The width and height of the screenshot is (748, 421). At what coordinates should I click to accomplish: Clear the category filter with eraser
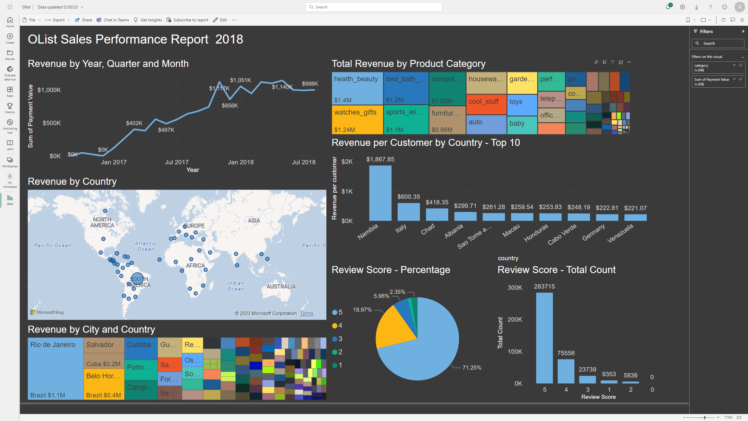(x=741, y=65)
